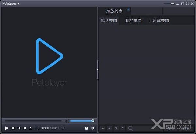Image resolution: width=196 pixels, height=134 pixels.
Task: Move playlist item to the bottom
Action: [x=123, y=128]
